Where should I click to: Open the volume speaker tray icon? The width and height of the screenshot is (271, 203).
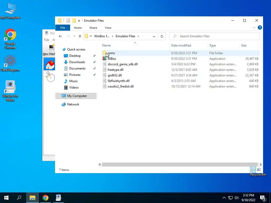(237, 198)
